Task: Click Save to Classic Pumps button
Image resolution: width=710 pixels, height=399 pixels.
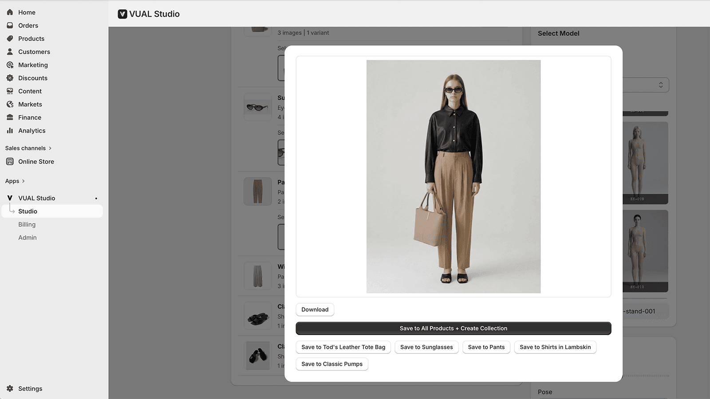Action: pyautogui.click(x=332, y=364)
